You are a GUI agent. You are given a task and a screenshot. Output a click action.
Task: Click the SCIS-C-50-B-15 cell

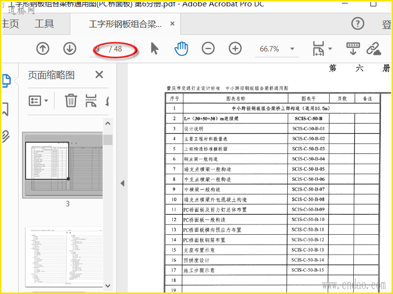click(x=308, y=270)
